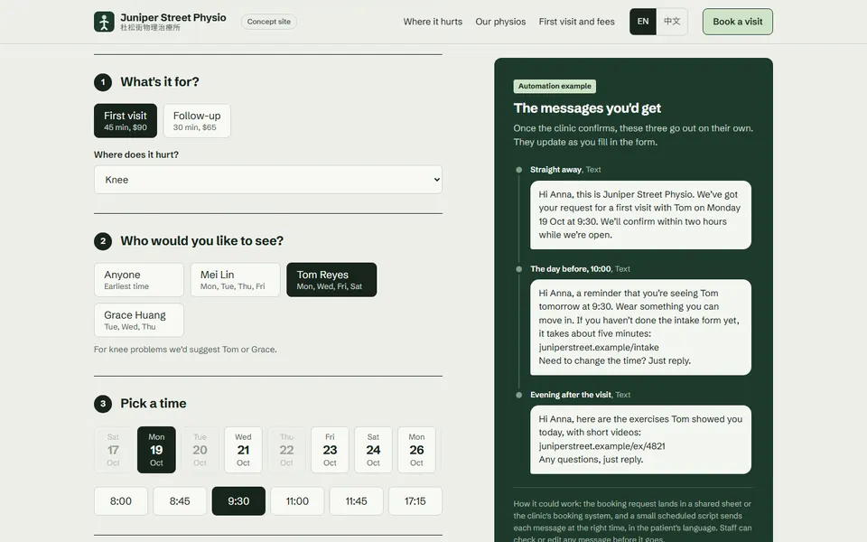
Task: Open the Our physios menu item
Action: pos(500,22)
